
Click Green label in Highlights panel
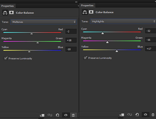[139, 38]
